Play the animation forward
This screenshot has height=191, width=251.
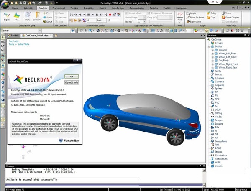pyautogui.click(x=92, y=15)
